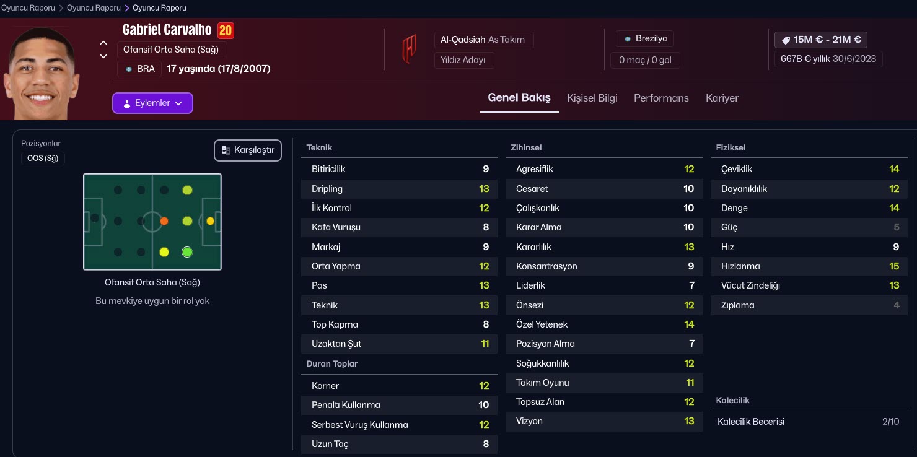Select the striker position dot near goal

pos(210,221)
